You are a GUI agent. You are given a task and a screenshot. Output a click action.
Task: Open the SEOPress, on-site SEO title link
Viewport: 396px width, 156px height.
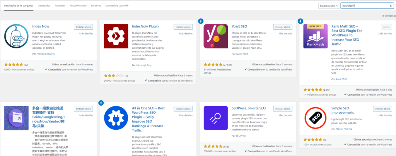(x=249, y=108)
